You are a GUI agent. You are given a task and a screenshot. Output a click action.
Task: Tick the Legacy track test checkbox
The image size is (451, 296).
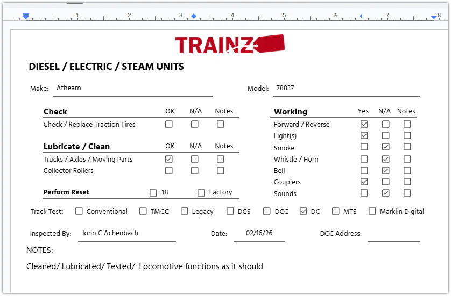[185, 211]
